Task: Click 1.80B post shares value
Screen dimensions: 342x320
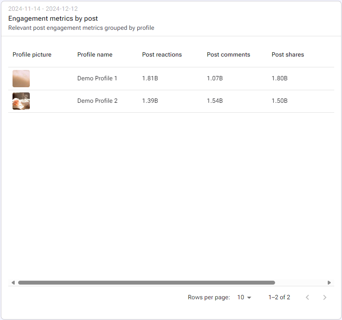Action: [x=280, y=78]
